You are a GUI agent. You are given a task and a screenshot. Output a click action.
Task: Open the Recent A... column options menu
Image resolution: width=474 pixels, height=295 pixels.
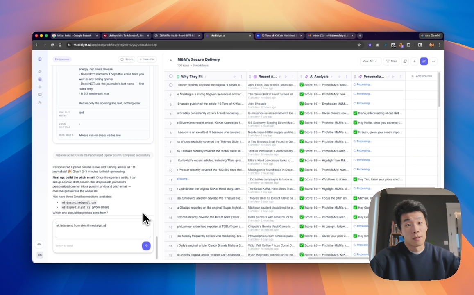click(x=293, y=77)
